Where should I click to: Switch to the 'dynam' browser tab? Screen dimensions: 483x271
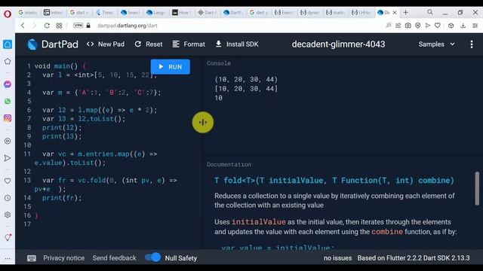[x=309, y=13]
